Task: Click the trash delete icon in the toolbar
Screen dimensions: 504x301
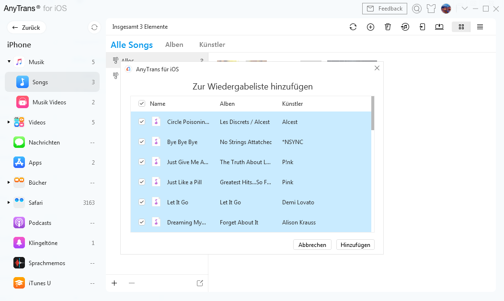Action: pyautogui.click(x=388, y=27)
